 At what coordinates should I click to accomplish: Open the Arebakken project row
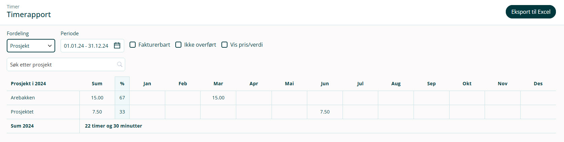[23, 98]
